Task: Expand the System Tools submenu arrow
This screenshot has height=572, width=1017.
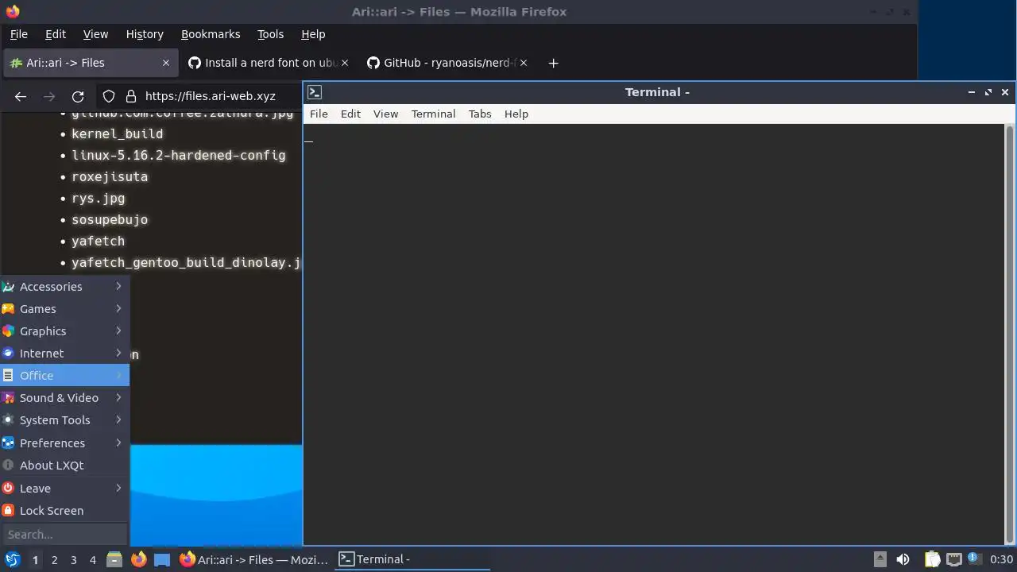Action: [118, 419]
